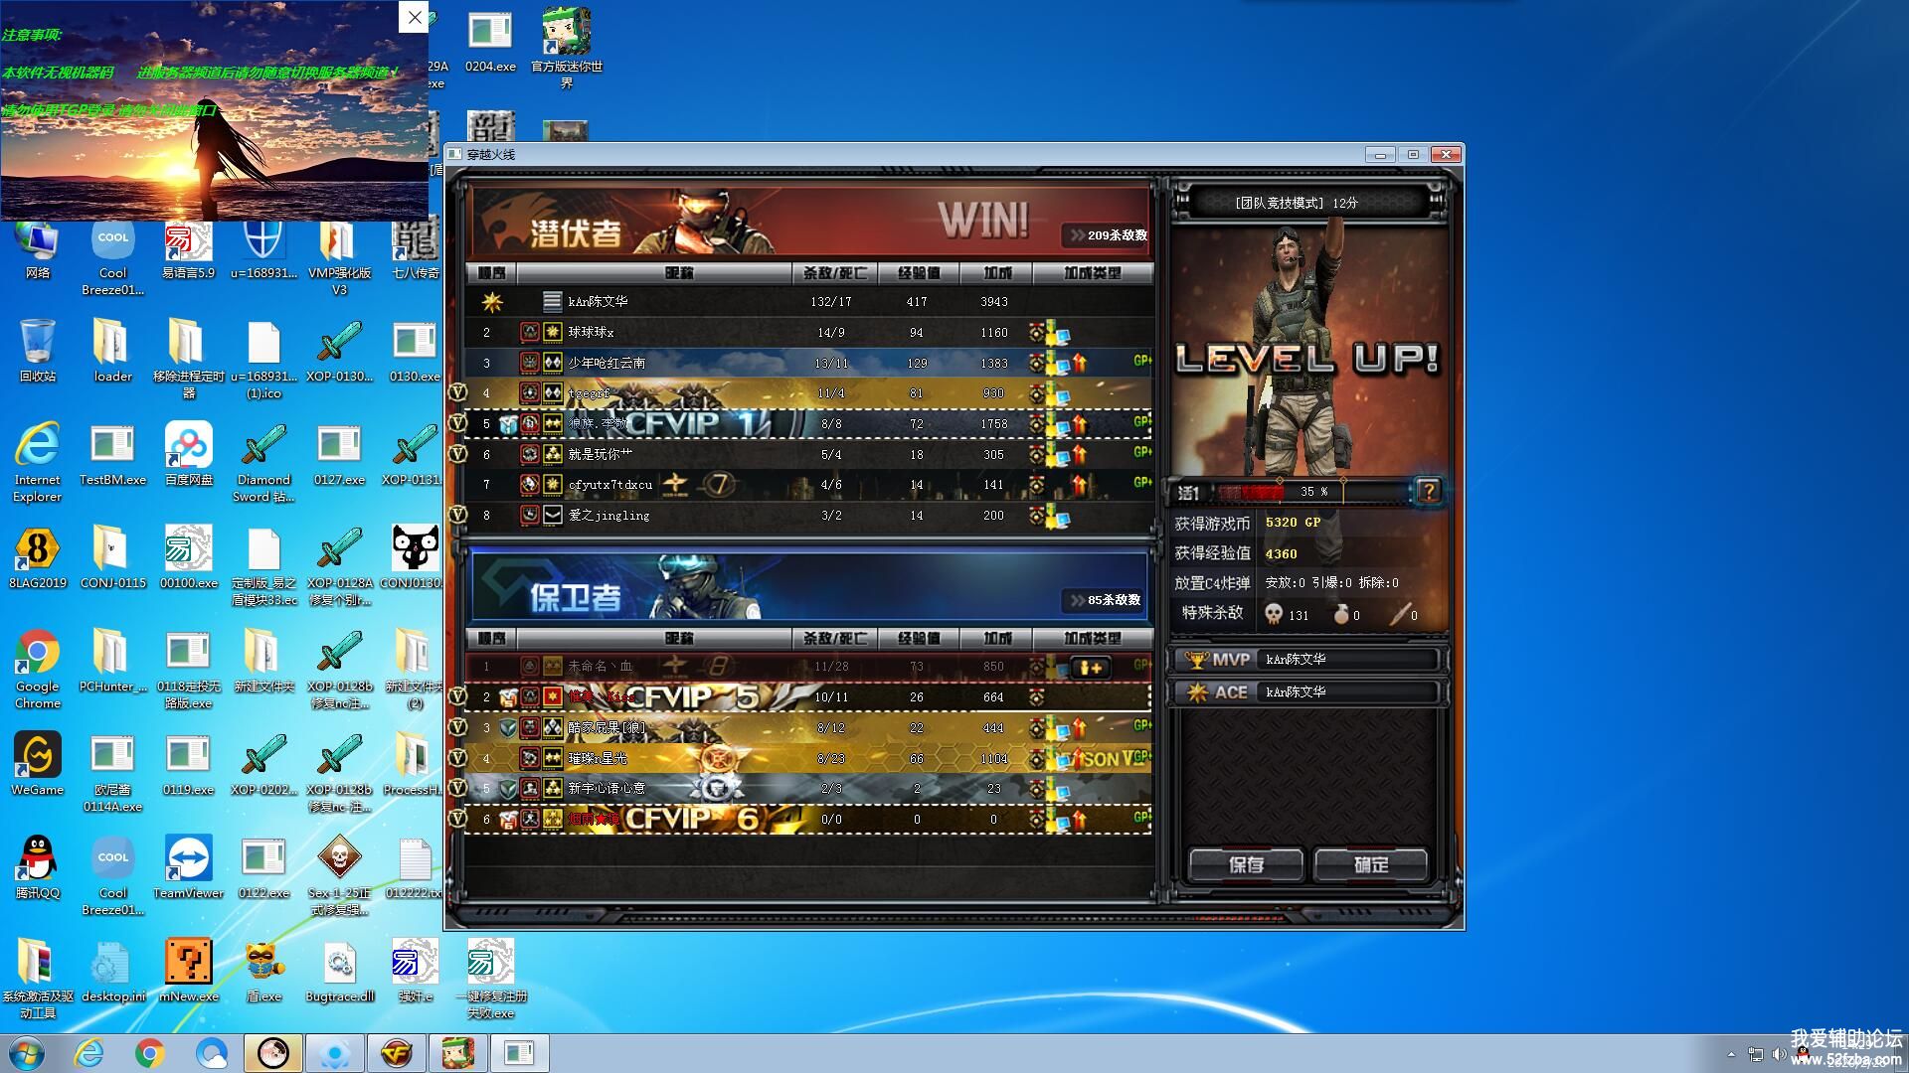Click the 获得游戏币 value 5320 GP
Screen dimensions: 1909x1073
coord(1293,523)
